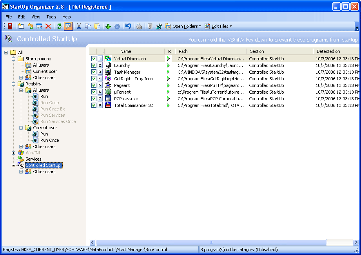The height and width of the screenshot is (255, 361).
Task: Click the New entry toolbar icon
Action: (21, 26)
